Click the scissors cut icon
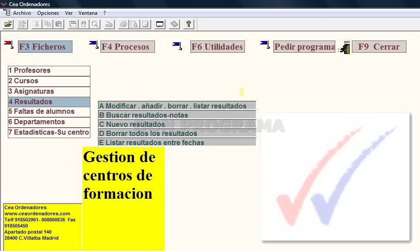Image resolution: width=420 pixels, height=251 pixels. (37, 24)
